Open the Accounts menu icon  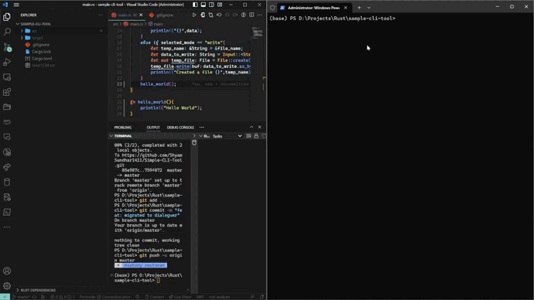[7, 271]
